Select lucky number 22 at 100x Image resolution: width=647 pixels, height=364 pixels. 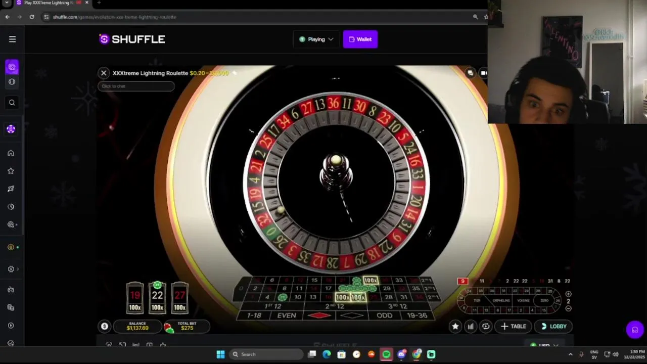[x=157, y=297]
